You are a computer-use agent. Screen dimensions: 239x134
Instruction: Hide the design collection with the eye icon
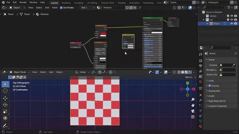(232, 16)
